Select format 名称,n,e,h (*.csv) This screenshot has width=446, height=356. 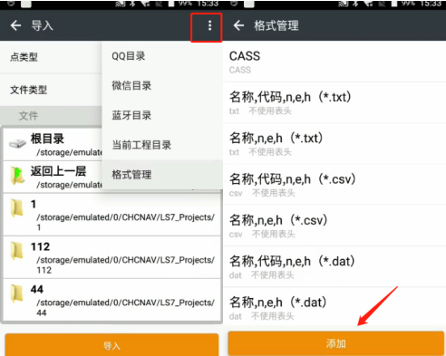pyautogui.click(x=334, y=226)
